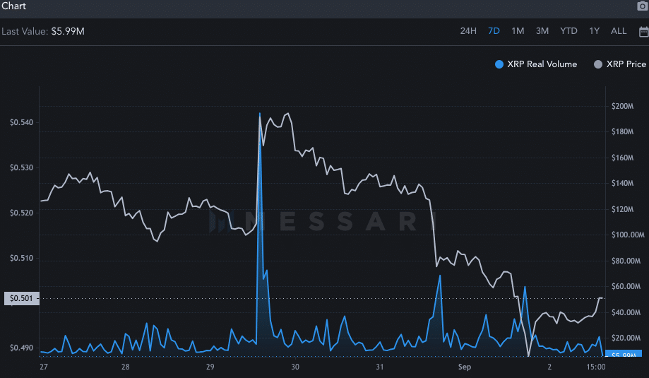
Task: Open the calendar date range picker
Action: point(643,31)
